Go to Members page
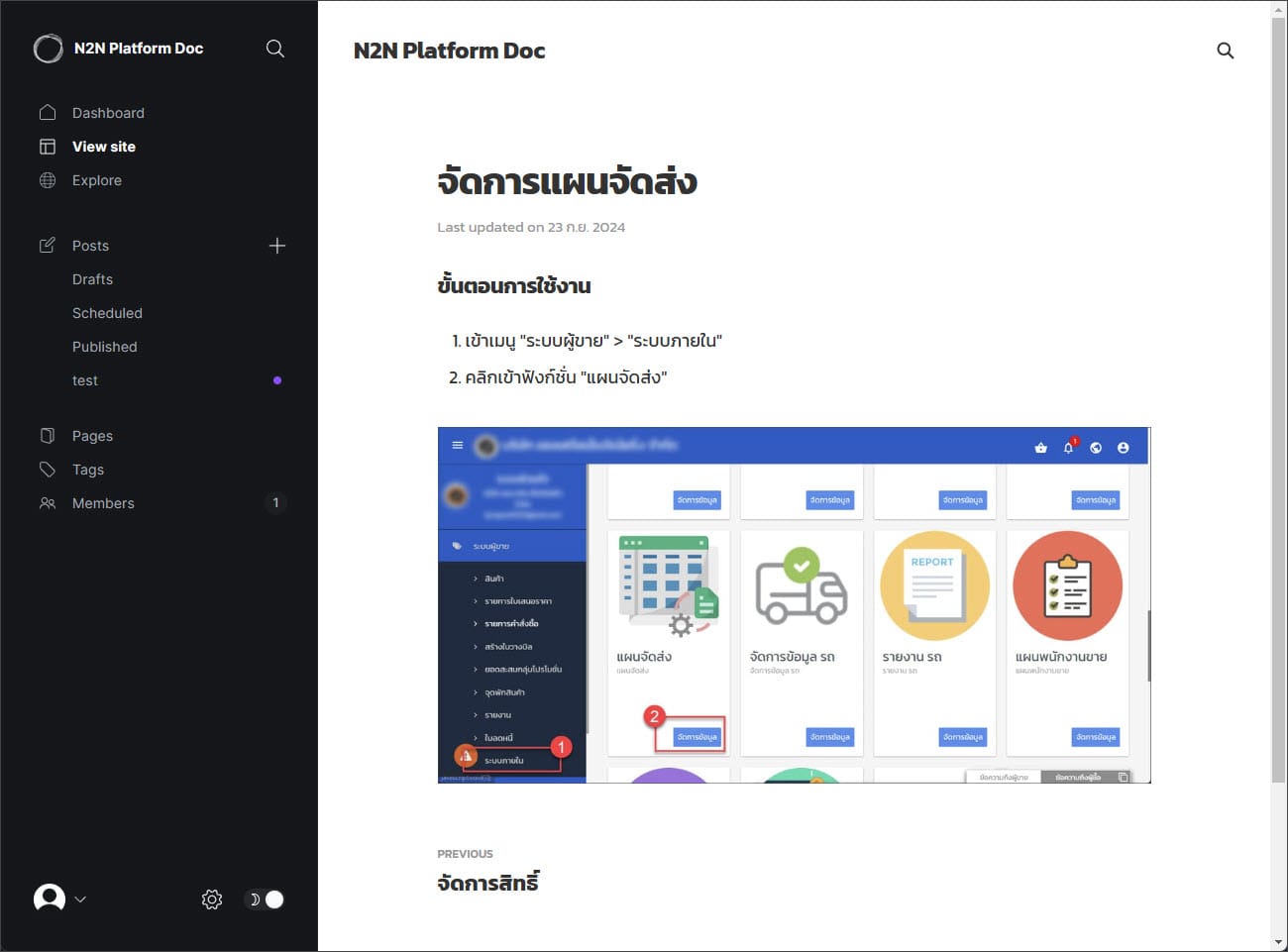Screen dimensions: 1288x952 pos(103,503)
